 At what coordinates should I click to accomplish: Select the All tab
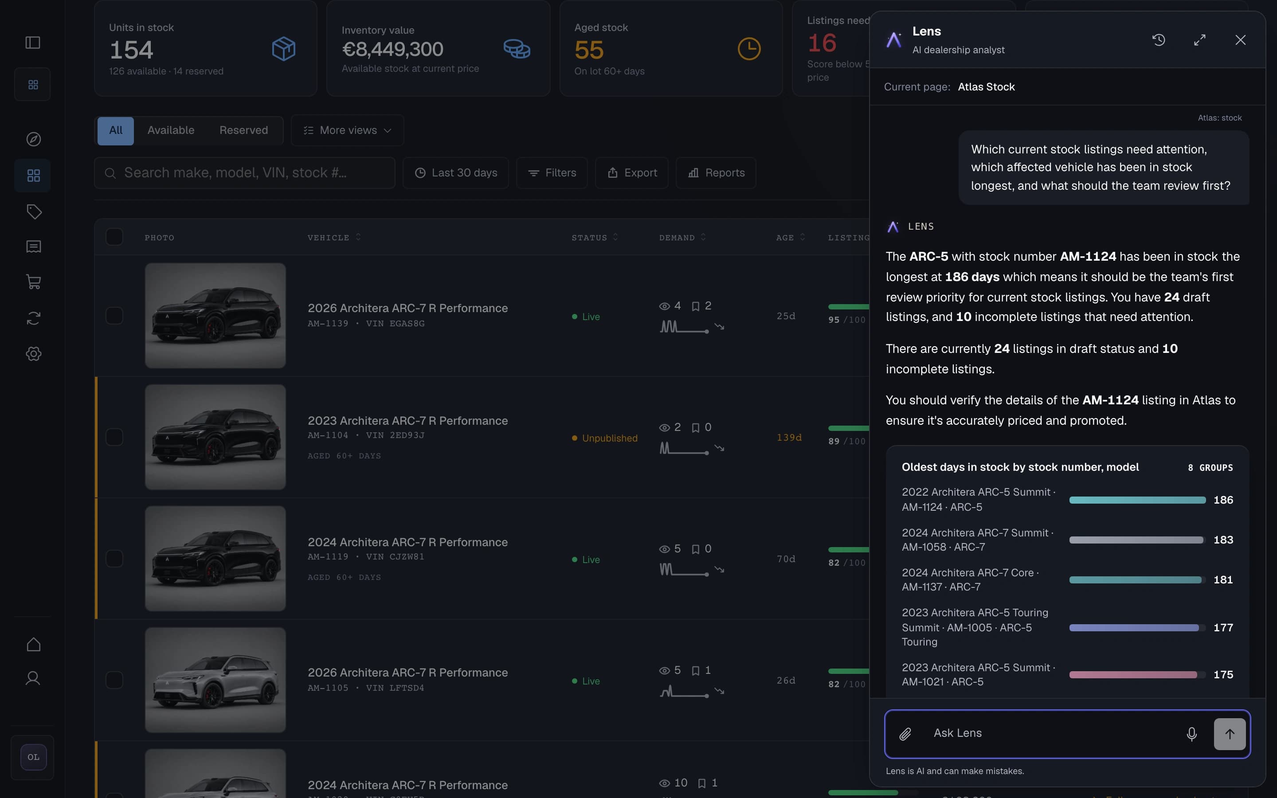click(116, 130)
